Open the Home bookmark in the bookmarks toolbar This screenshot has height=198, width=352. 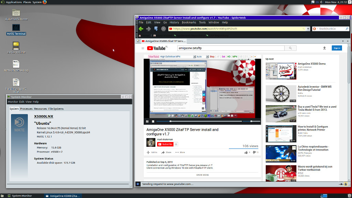click(x=144, y=35)
